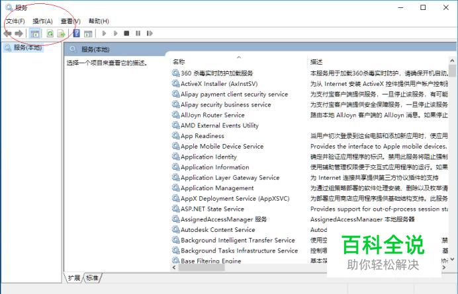458x294 pixels.
Task: Click gear icon beside Autodesk Content Service
Action: [175, 229]
